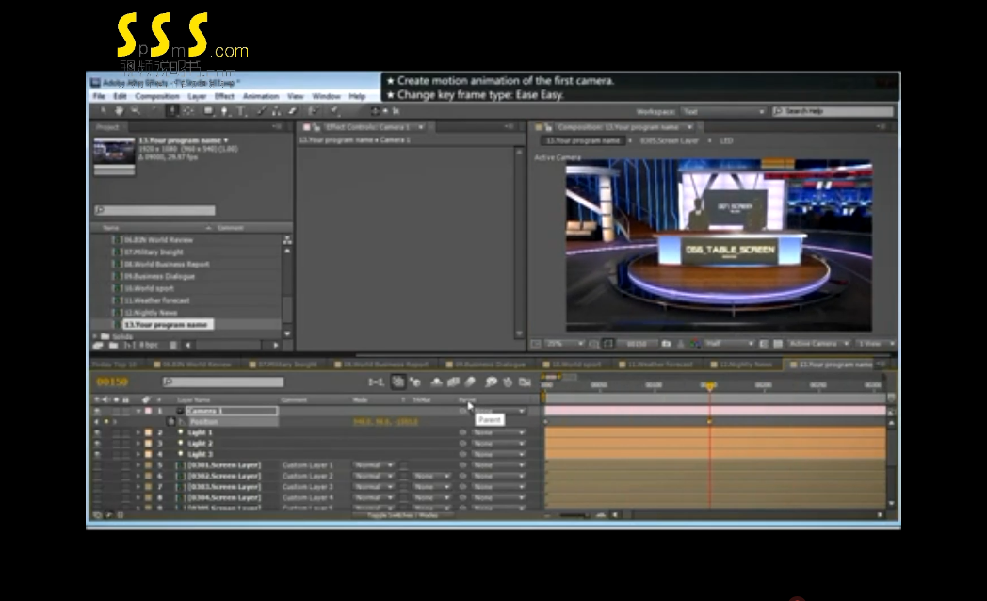Open Layer menu

[x=197, y=96]
